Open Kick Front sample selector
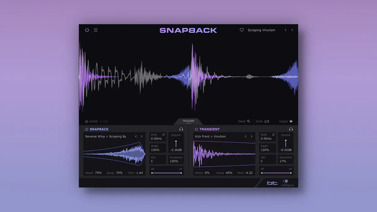This screenshot has width=377, height=212. click(210, 137)
